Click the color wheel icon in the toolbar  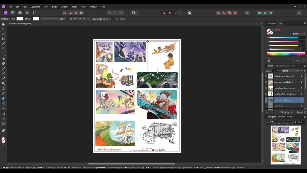click(x=76, y=13)
